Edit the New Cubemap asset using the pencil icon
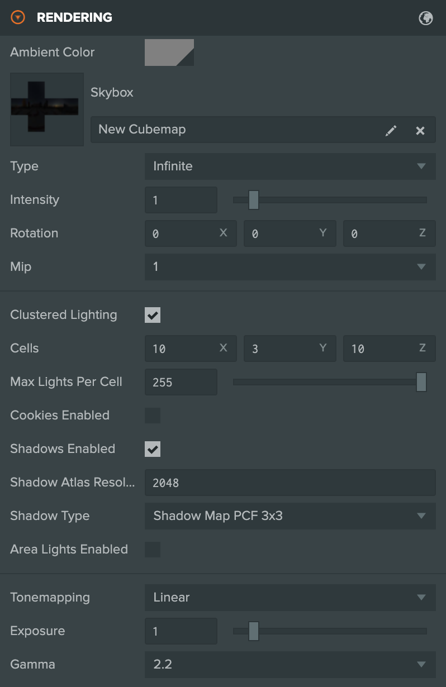Image resolution: width=446 pixels, height=687 pixels. 391,130
